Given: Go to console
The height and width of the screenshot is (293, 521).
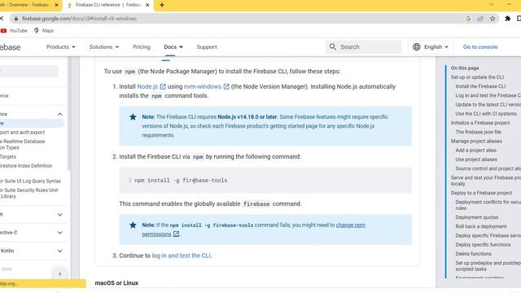Looking at the screenshot, I should click(480, 47).
